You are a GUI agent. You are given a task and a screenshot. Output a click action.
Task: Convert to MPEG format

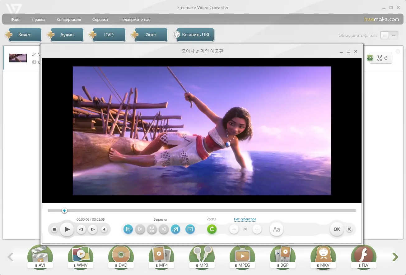[x=242, y=257]
